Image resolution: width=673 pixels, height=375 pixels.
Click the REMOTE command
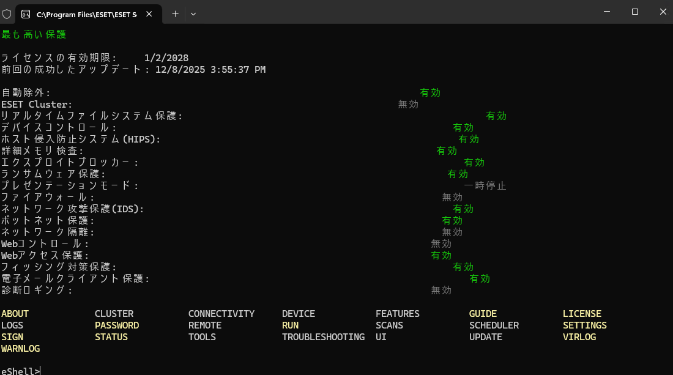[x=205, y=325]
